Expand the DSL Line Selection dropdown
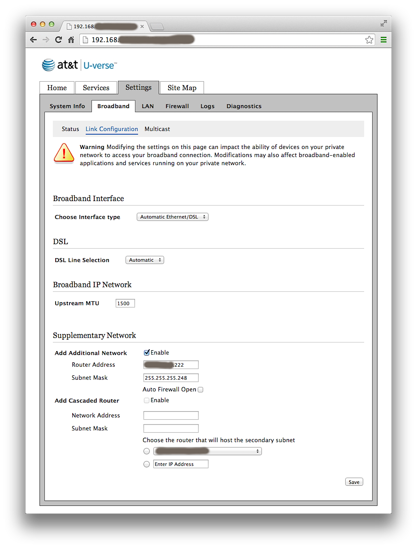 click(x=145, y=260)
